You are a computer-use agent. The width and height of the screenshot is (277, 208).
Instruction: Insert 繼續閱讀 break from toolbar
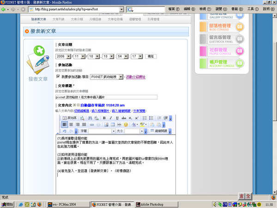(159, 131)
